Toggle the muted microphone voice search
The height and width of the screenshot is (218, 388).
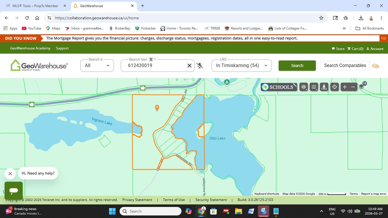[200, 66]
